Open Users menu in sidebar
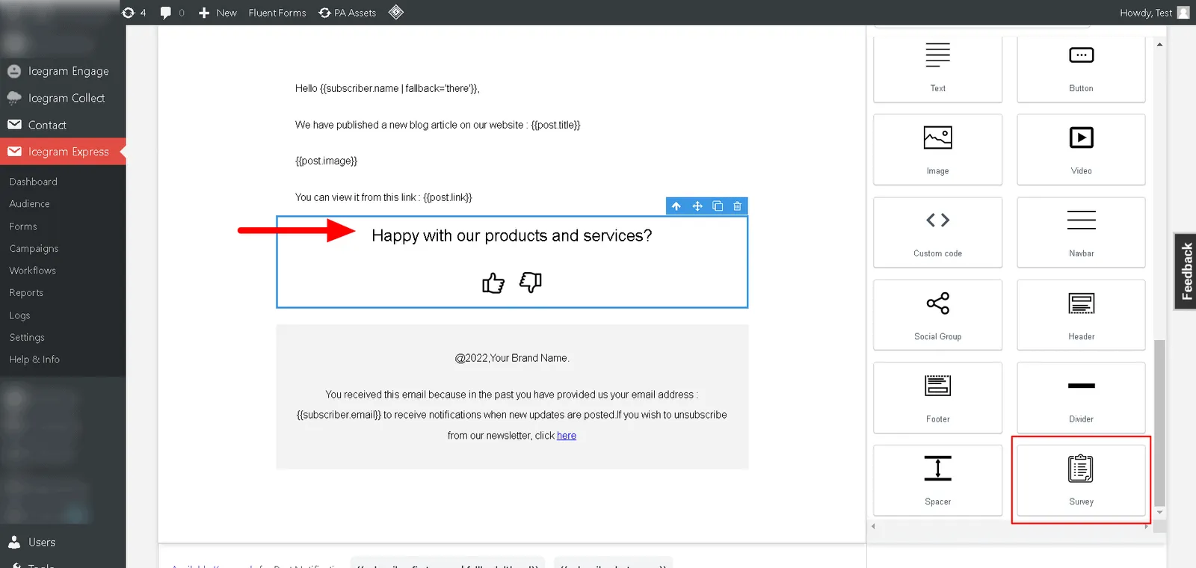The height and width of the screenshot is (568, 1196). [63, 543]
